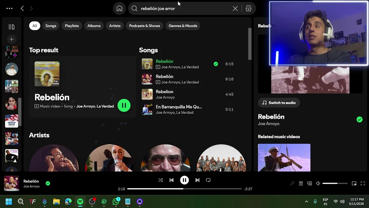Open the play queue icon
The image size is (369, 208).
(x=301, y=183)
